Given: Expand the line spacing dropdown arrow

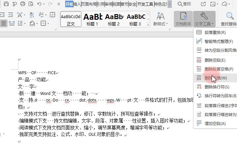Looking at the screenshot, I should point(25,24).
